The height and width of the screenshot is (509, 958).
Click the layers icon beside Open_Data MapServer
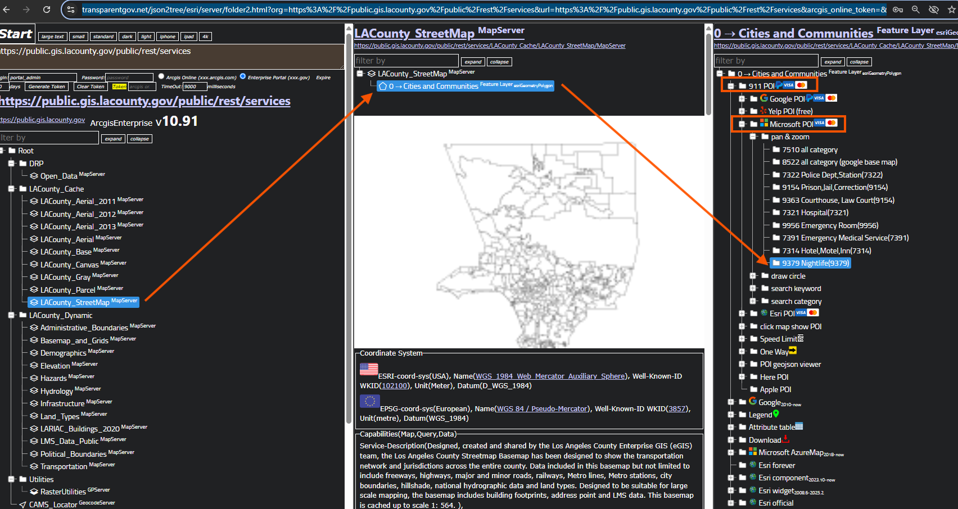34,176
